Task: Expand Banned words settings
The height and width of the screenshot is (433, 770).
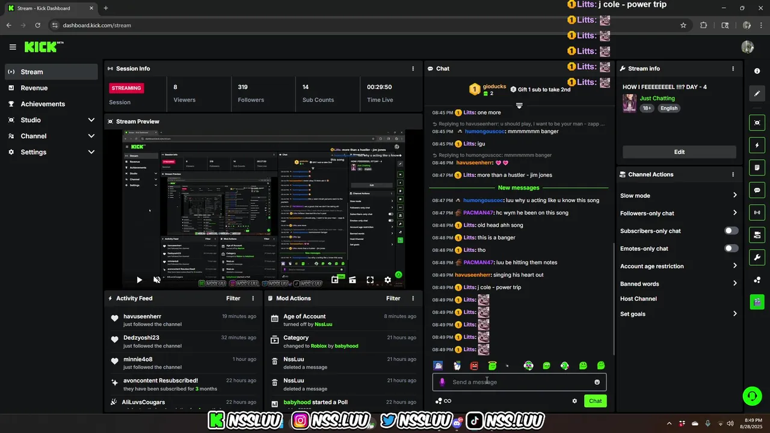Action: [x=735, y=283]
